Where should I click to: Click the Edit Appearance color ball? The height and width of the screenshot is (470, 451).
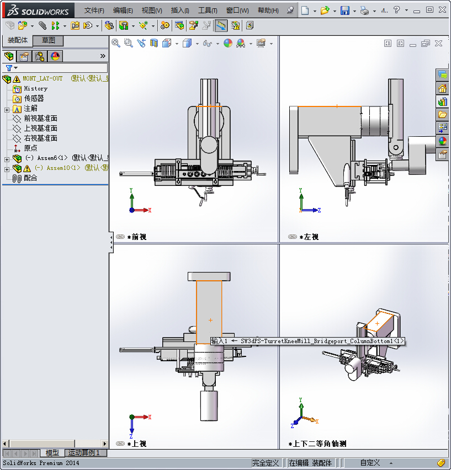tap(228, 43)
